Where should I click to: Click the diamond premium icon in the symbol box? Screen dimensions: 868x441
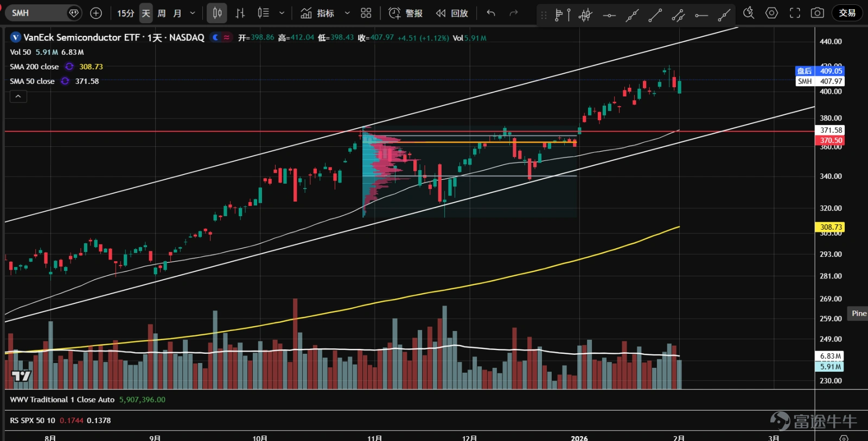click(74, 13)
